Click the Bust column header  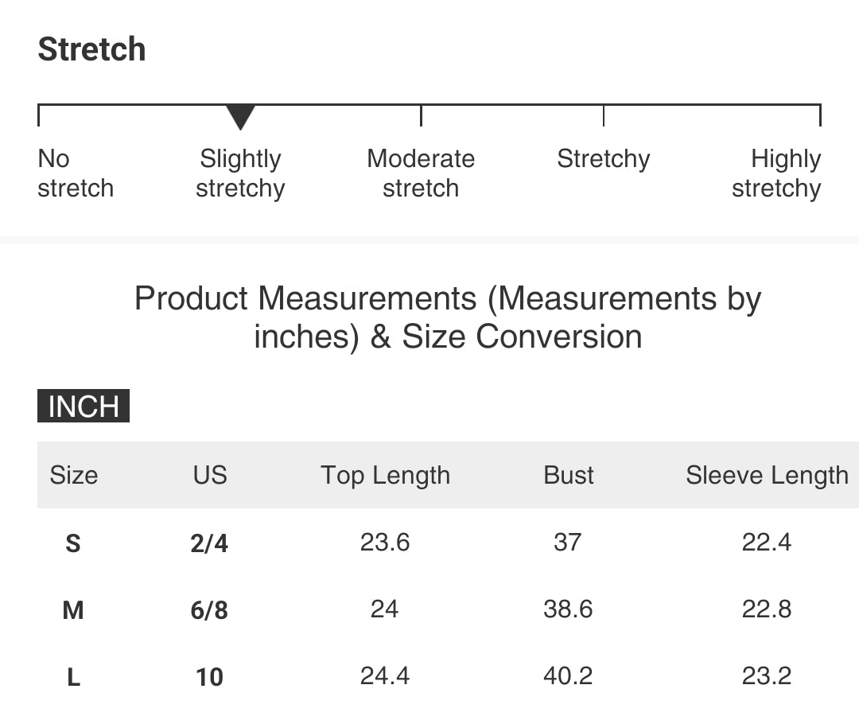[x=568, y=475]
